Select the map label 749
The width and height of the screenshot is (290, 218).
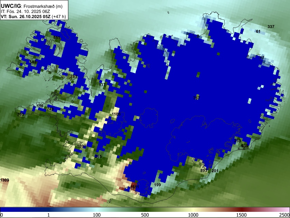tap(50, 109)
